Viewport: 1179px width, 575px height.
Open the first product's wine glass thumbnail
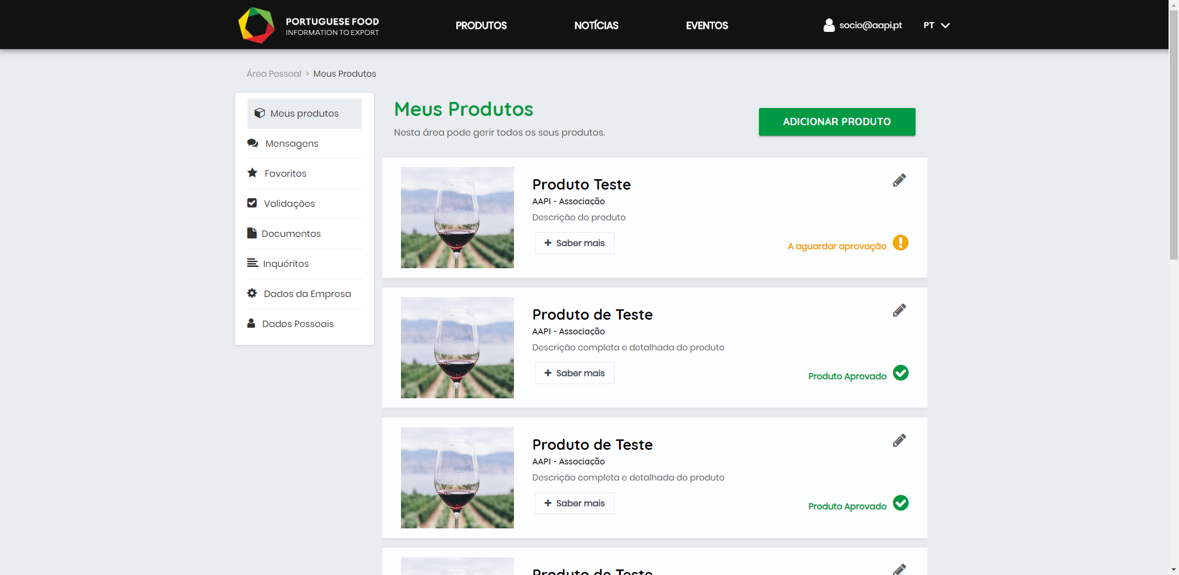[457, 217]
